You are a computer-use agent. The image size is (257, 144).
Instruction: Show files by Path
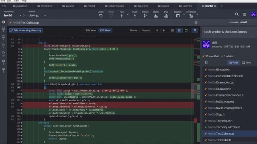[234, 62]
